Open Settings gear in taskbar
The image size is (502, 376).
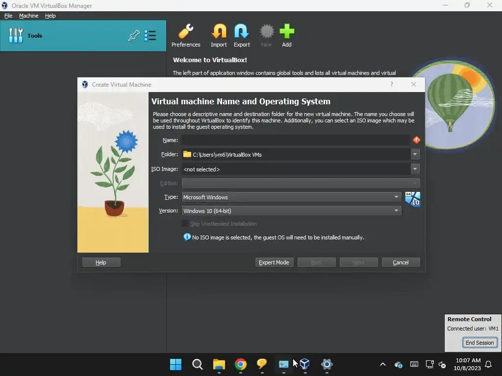[327, 364]
